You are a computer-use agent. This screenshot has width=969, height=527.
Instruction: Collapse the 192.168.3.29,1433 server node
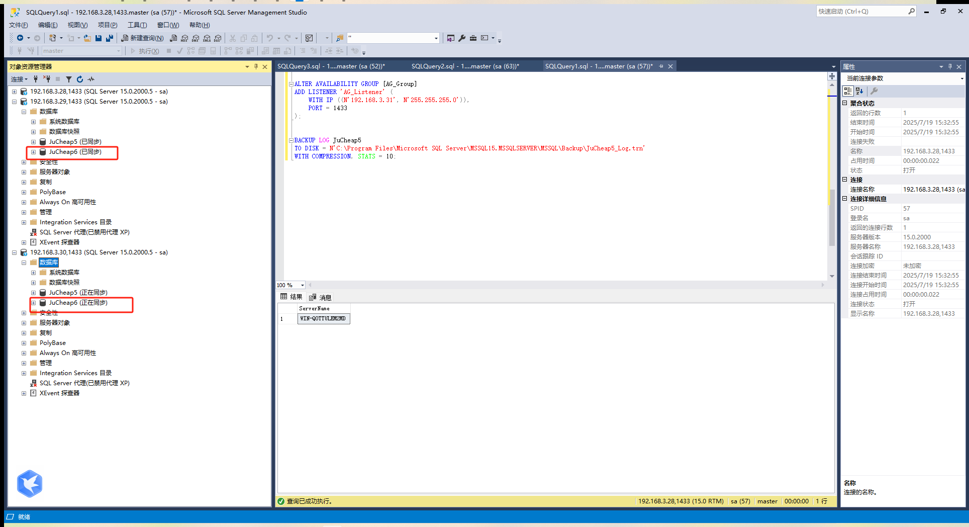tap(14, 102)
